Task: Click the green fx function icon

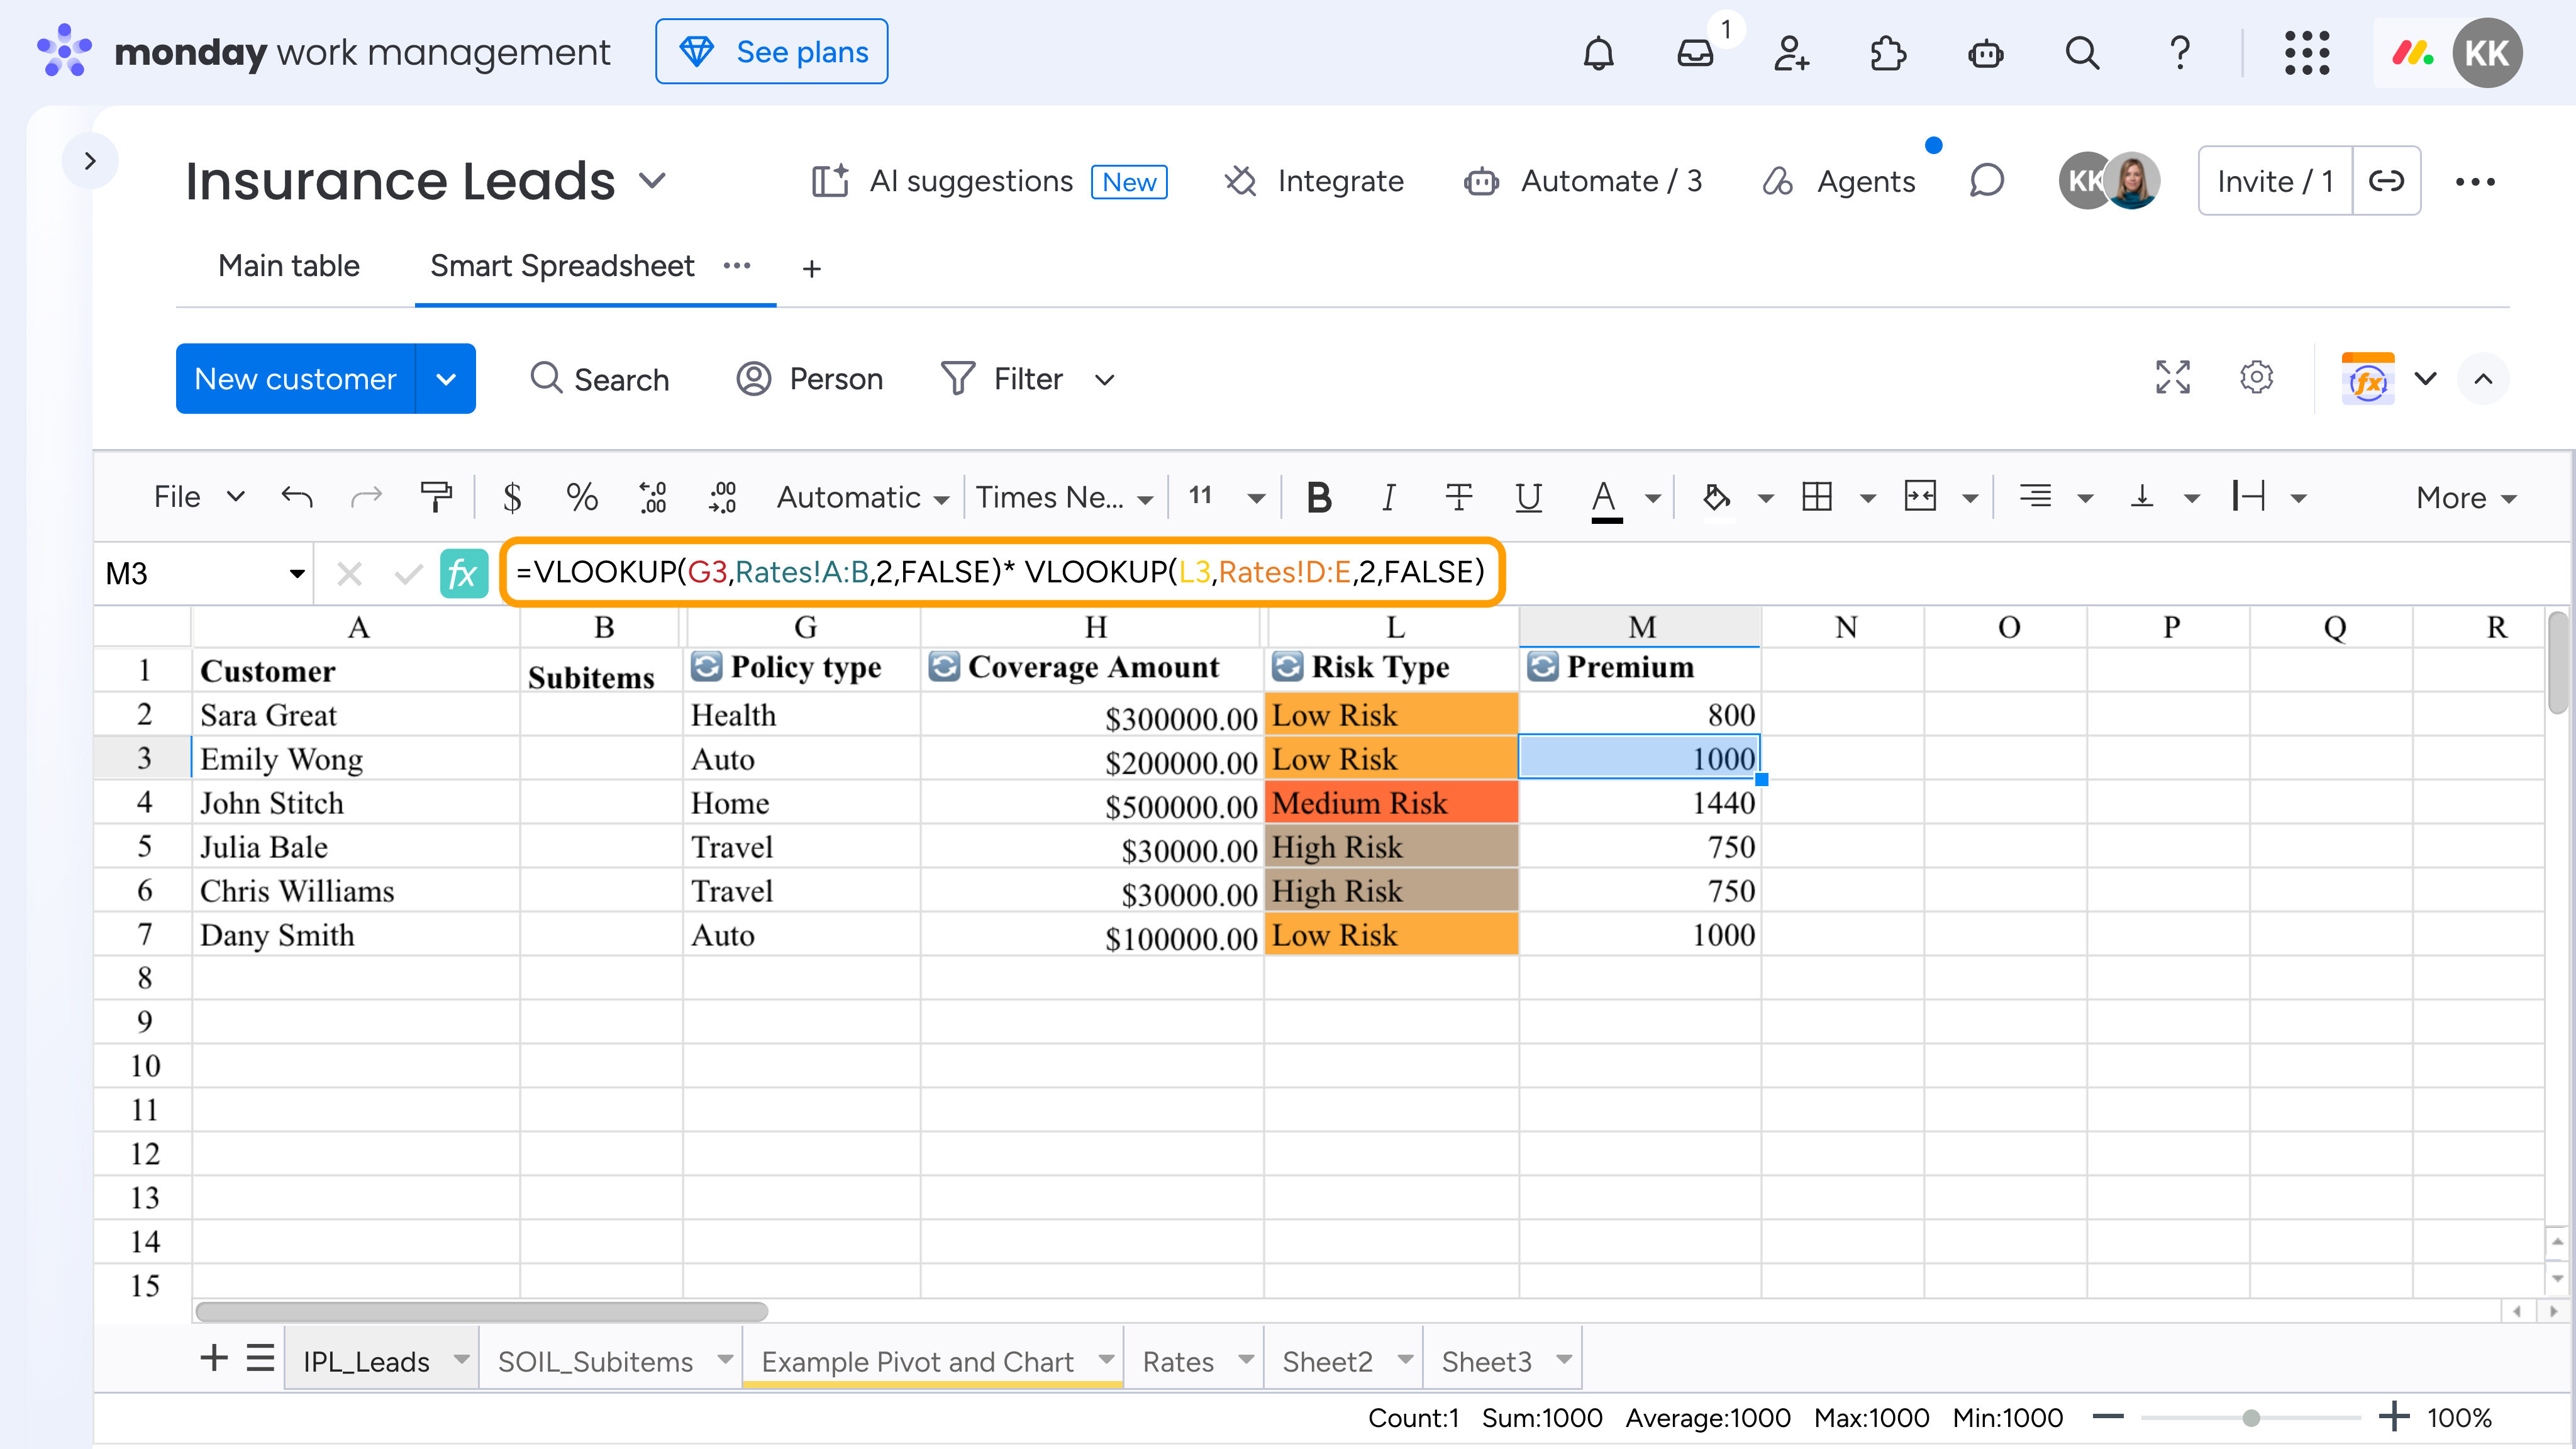Action: point(463,574)
